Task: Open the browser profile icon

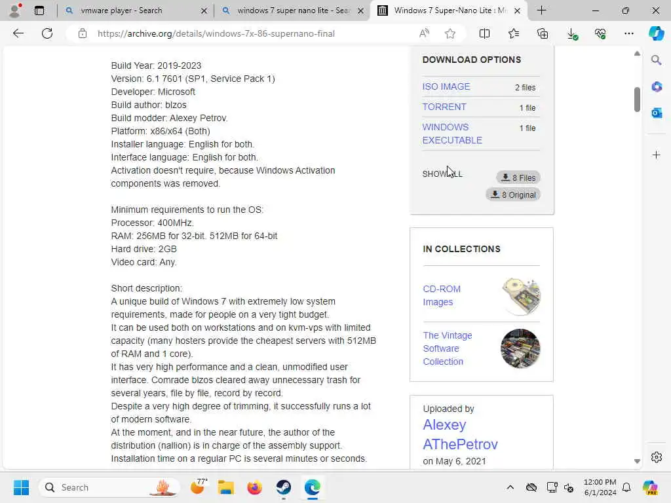Action: [15, 10]
